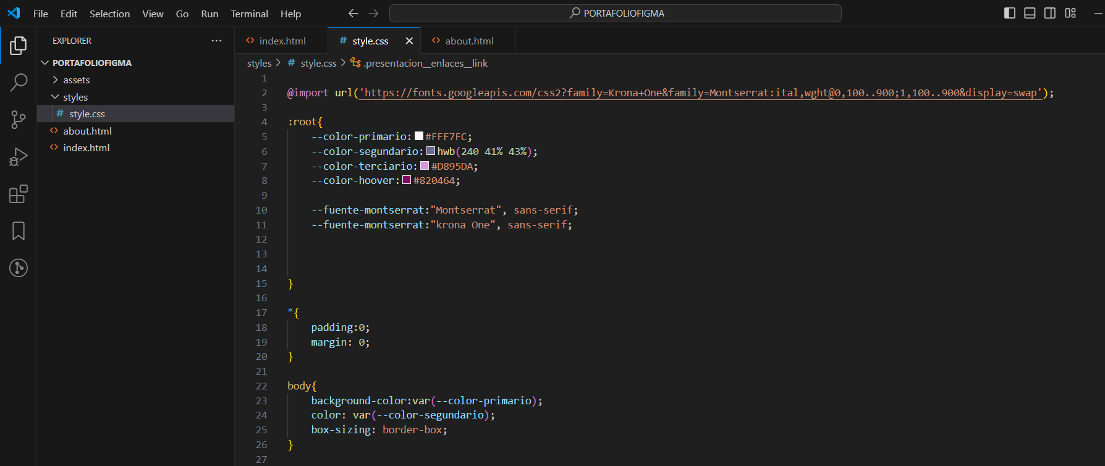Toggle the primary side bar layout icon
The width and height of the screenshot is (1105, 466).
click(1010, 13)
